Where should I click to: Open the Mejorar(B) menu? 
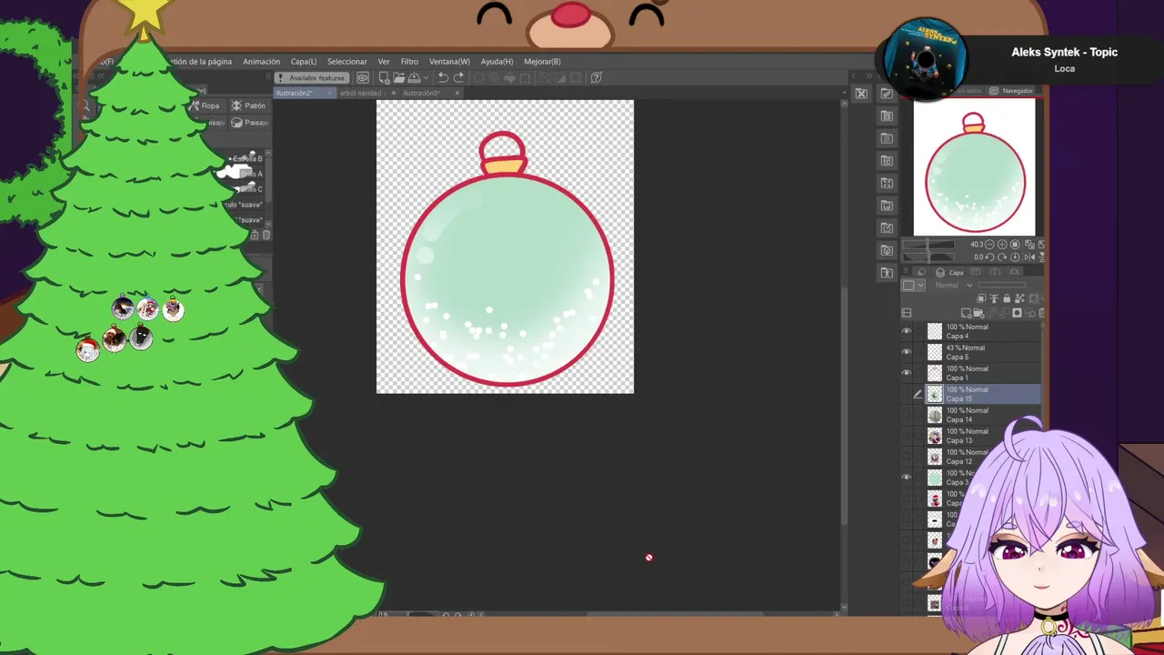(x=542, y=62)
